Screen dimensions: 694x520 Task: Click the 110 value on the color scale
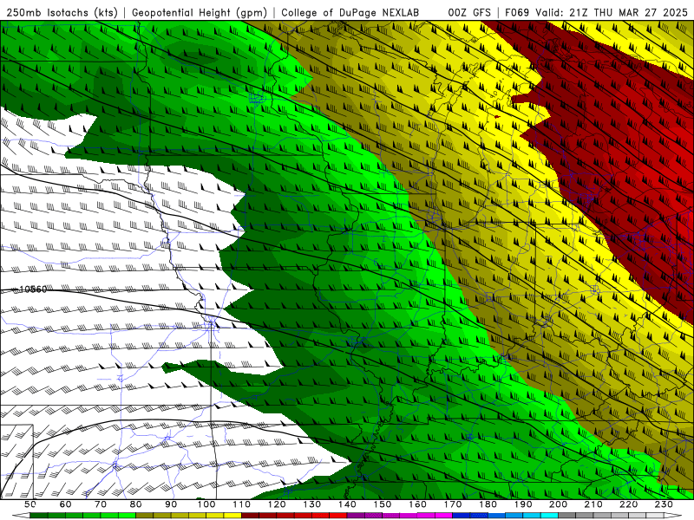242,504
